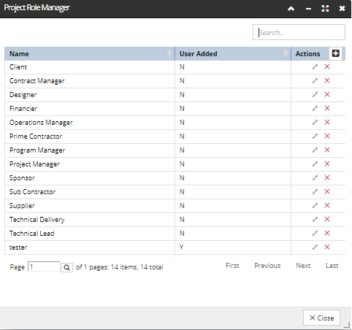Delete the Designer role with red X

pyautogui.click(x=327, y=94)
